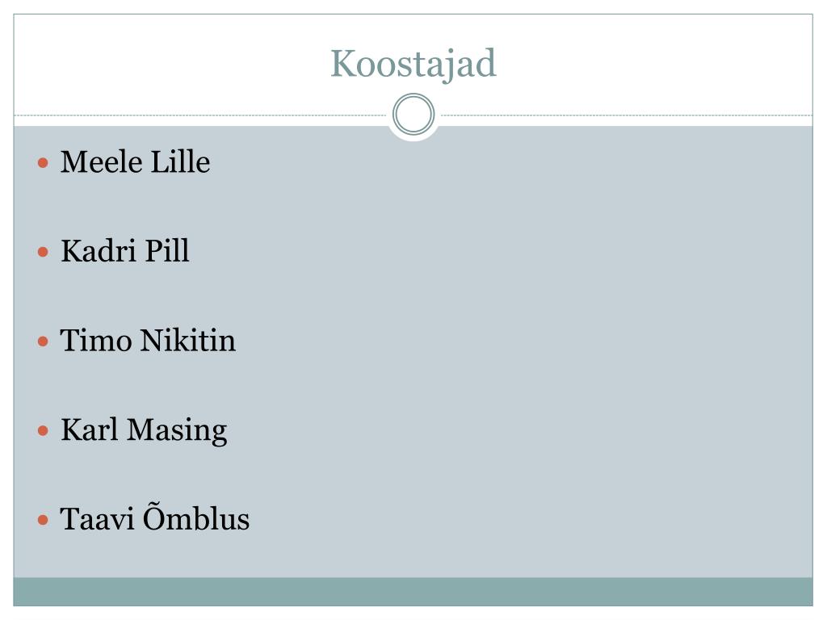Click the teal footer bar of the slide
Viewport: 827px width, 620px height.
coord(413,592)
